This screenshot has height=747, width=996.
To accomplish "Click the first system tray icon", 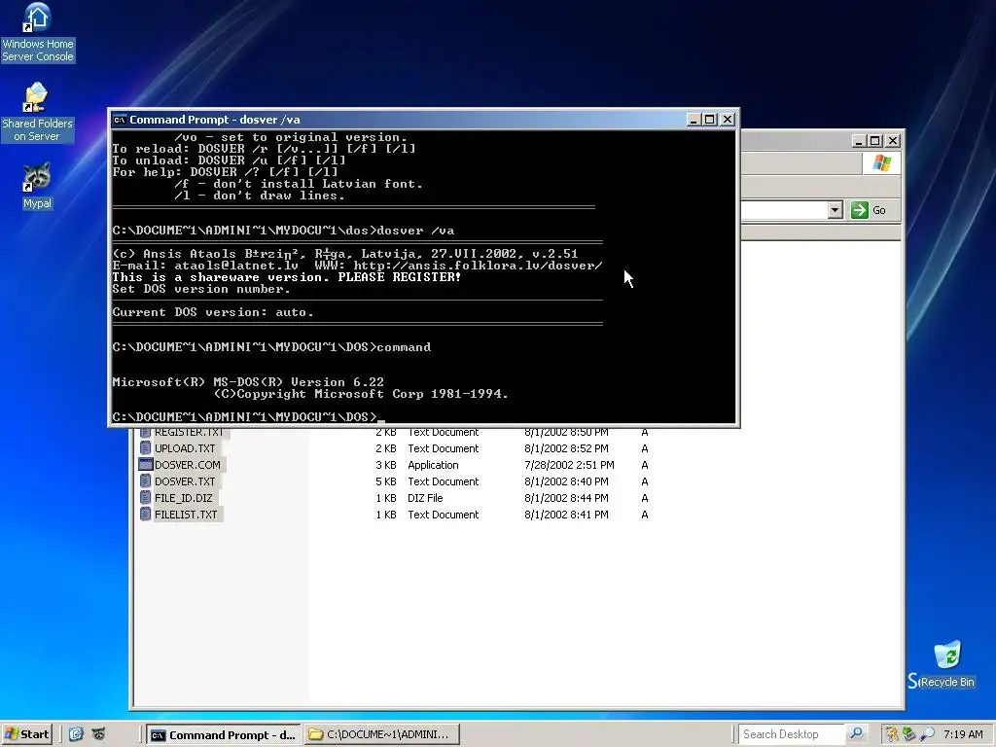I will 892,734.
